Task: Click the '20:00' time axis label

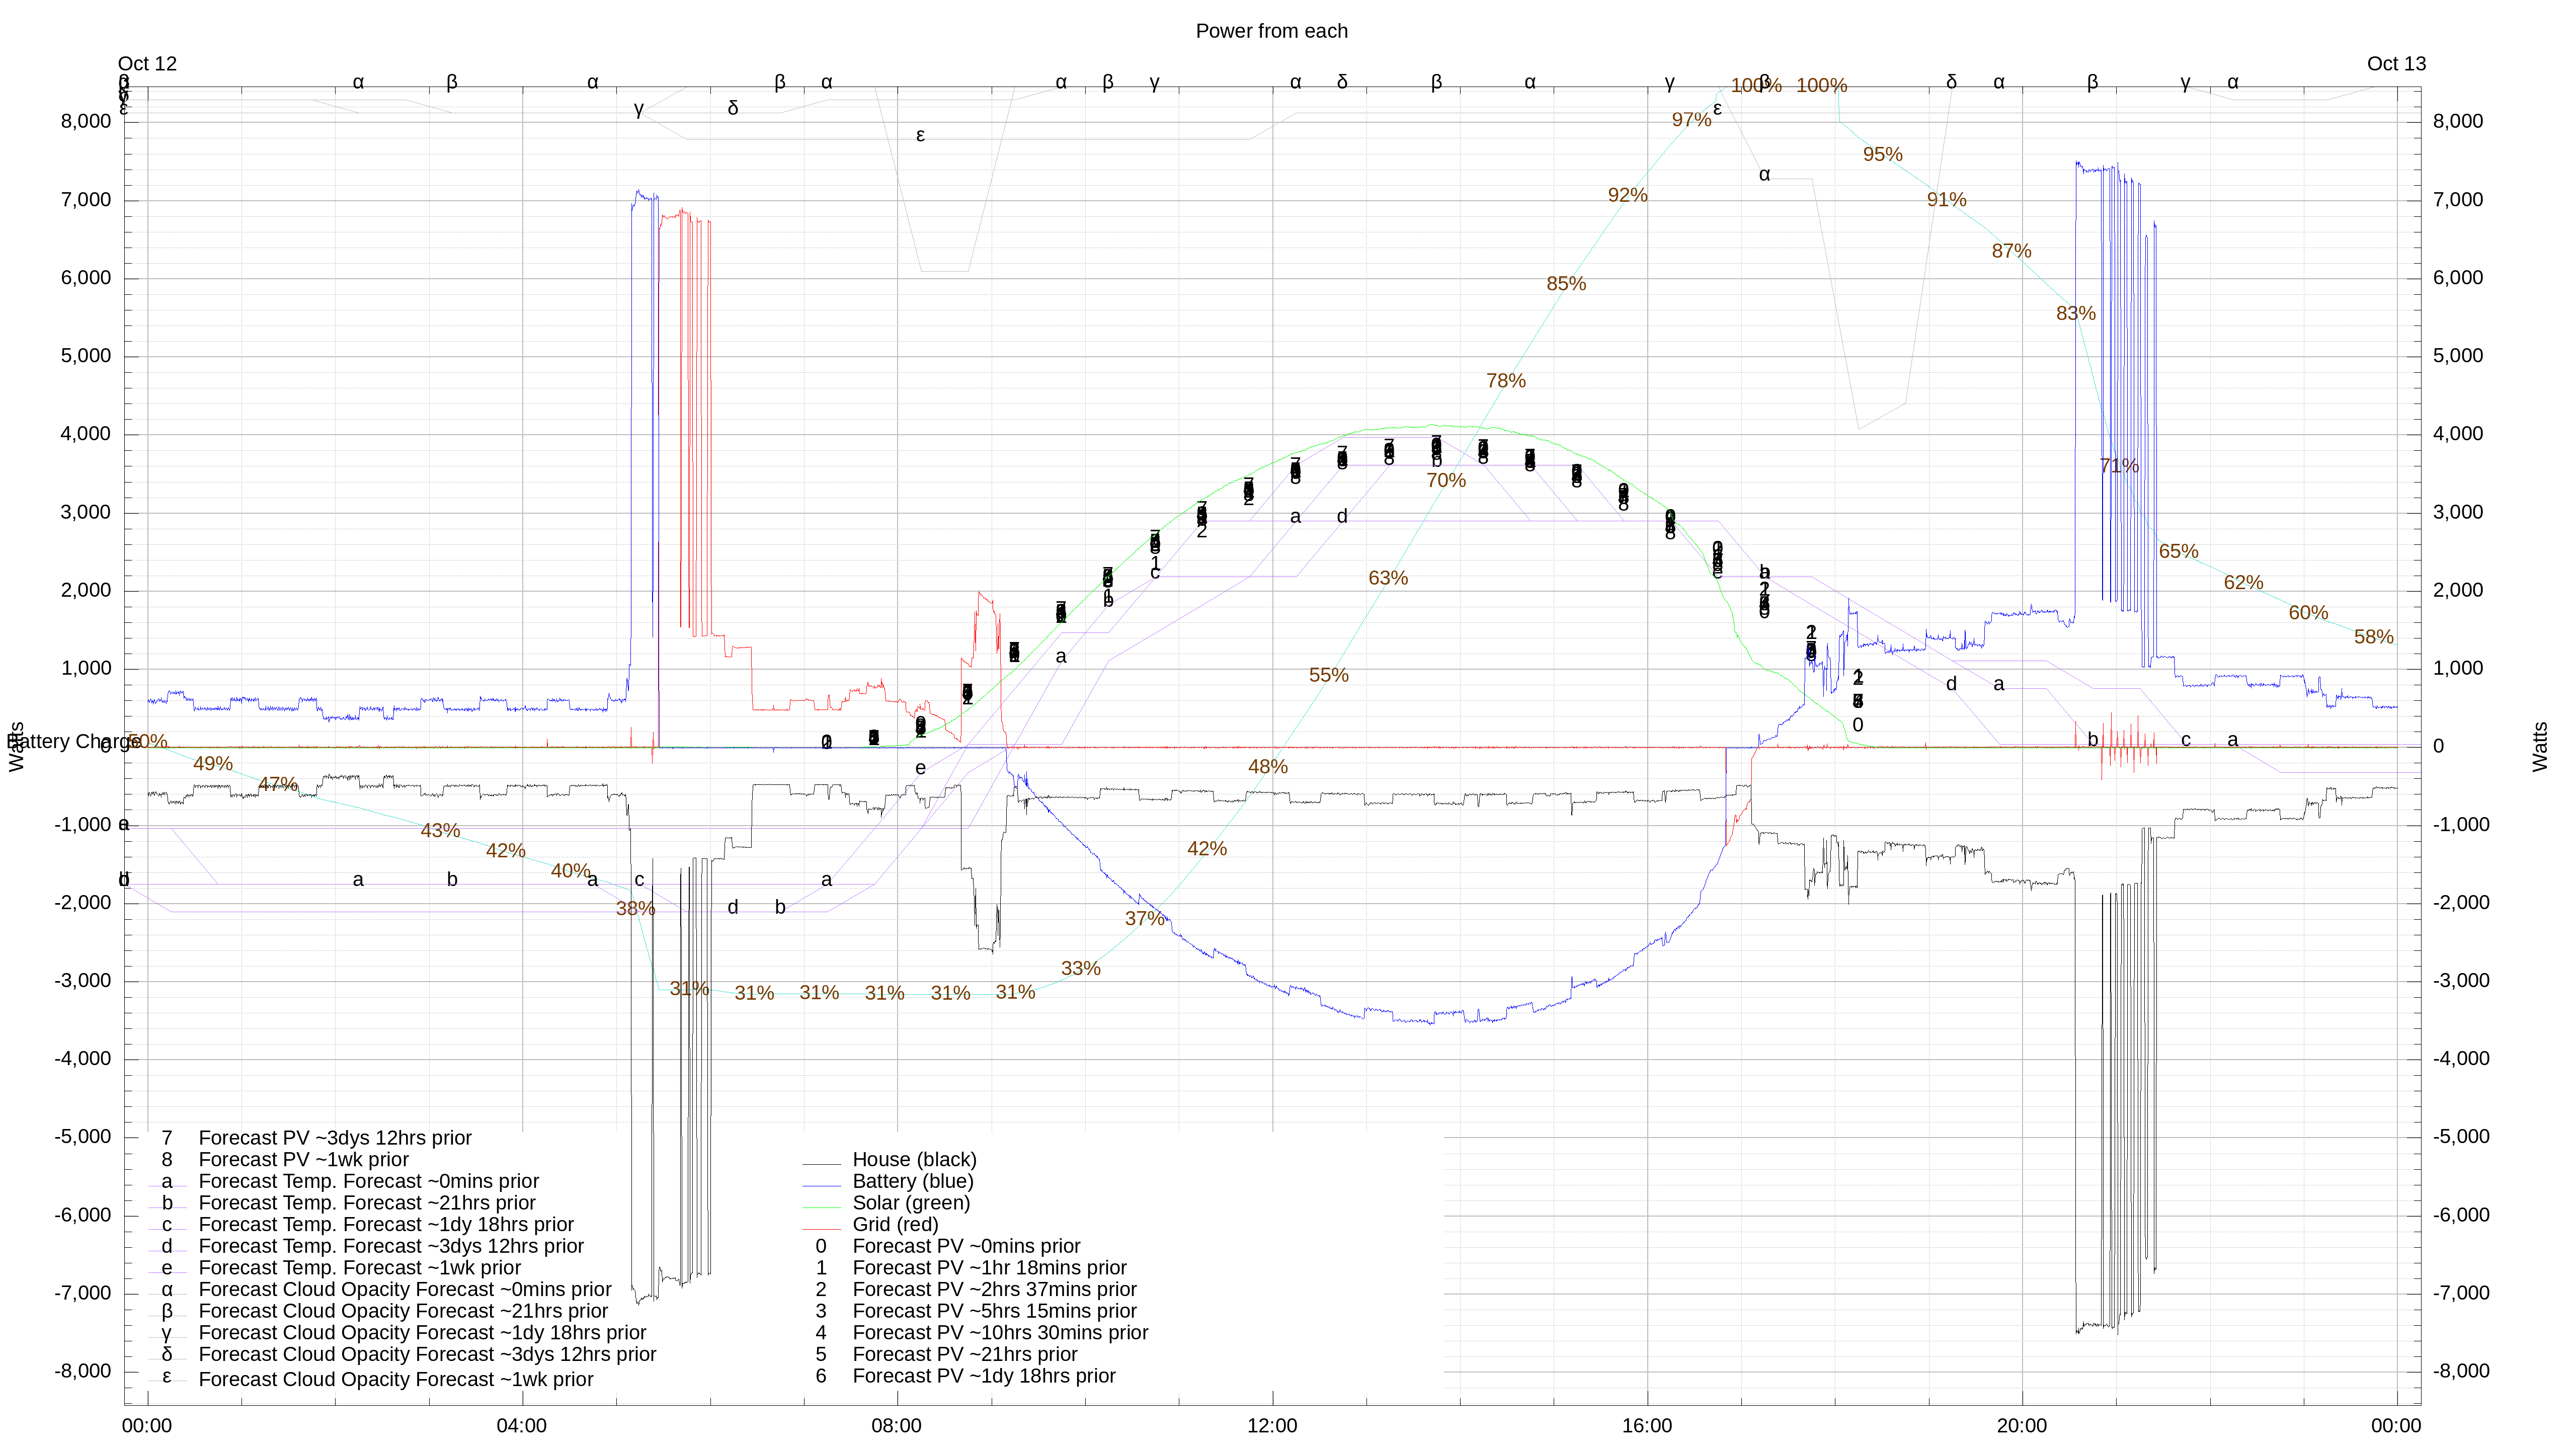Action: click(2022, 1426)
